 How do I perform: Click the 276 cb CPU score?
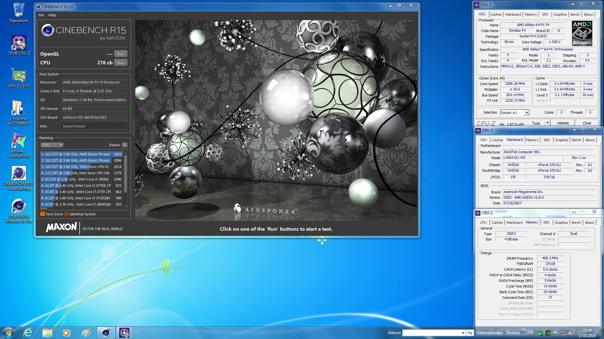coord(105,63)
